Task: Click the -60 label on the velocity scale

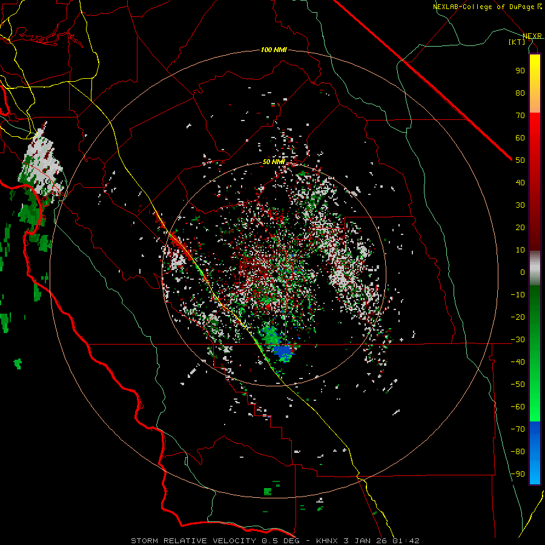Action: pyautogui.click(x=518, y=407)
